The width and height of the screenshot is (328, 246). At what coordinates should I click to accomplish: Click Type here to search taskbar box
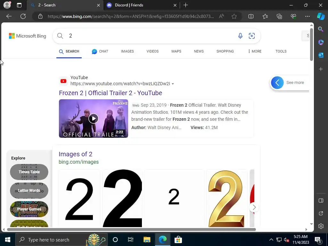click(61, 240)
